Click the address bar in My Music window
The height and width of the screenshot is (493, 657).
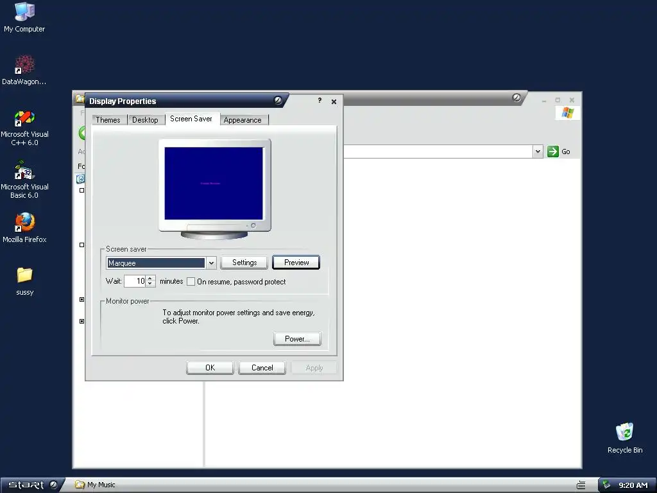438,151
